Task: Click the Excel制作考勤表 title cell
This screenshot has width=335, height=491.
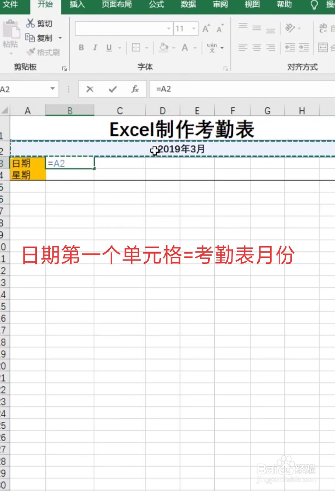Action: 173,129
